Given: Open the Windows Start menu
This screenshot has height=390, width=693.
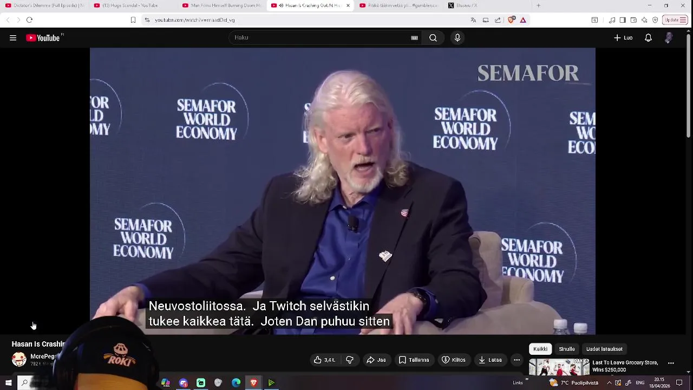Looking at the screenshot, I should (x=8, y=383).
